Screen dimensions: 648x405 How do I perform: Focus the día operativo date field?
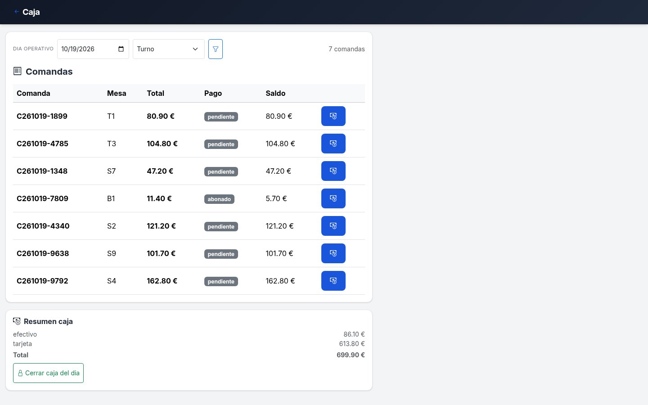(x=93, y=49)
